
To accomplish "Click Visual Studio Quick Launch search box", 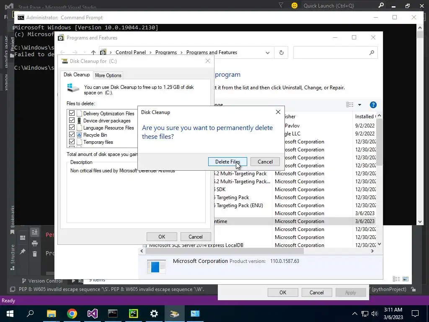I will click(343, 5).
